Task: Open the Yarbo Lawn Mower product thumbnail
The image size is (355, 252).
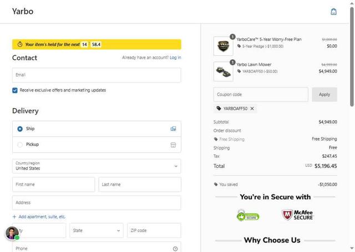Action: [x=223, y=71]
